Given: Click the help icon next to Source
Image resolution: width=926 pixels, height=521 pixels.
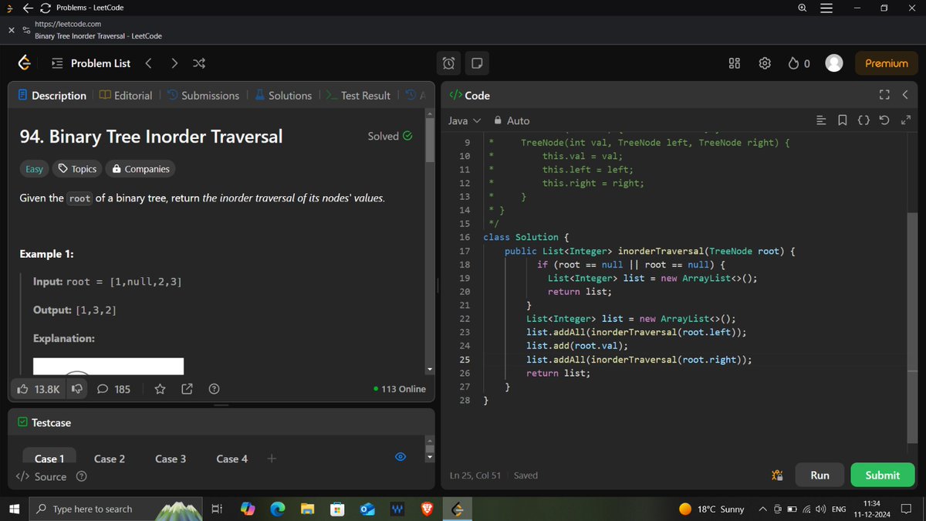Looking at the screenshot, I should (81, 477).
